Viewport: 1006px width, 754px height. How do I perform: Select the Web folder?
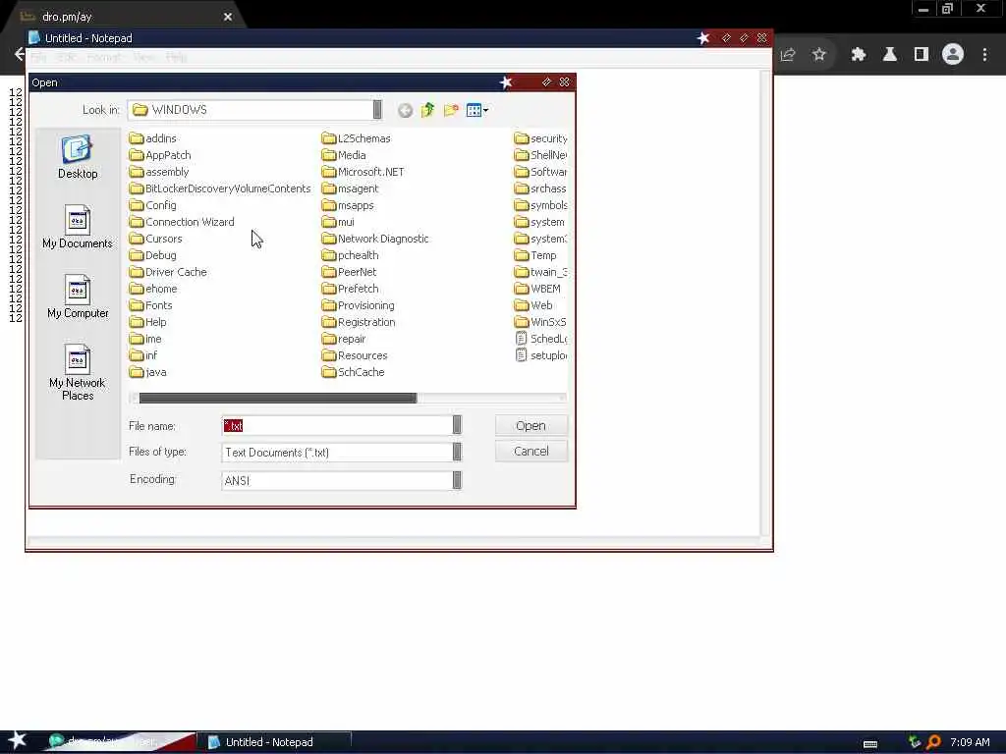click(x=533, y=305)
